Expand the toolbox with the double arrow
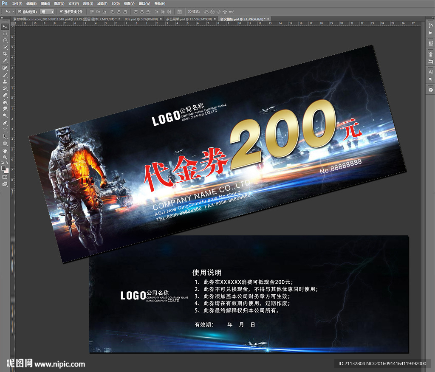Viewport: 435px width, 372px height. tap(2, 18)
